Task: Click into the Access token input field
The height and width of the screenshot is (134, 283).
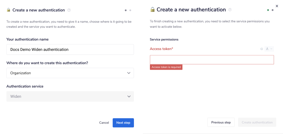Action: (x=212, y=60)
